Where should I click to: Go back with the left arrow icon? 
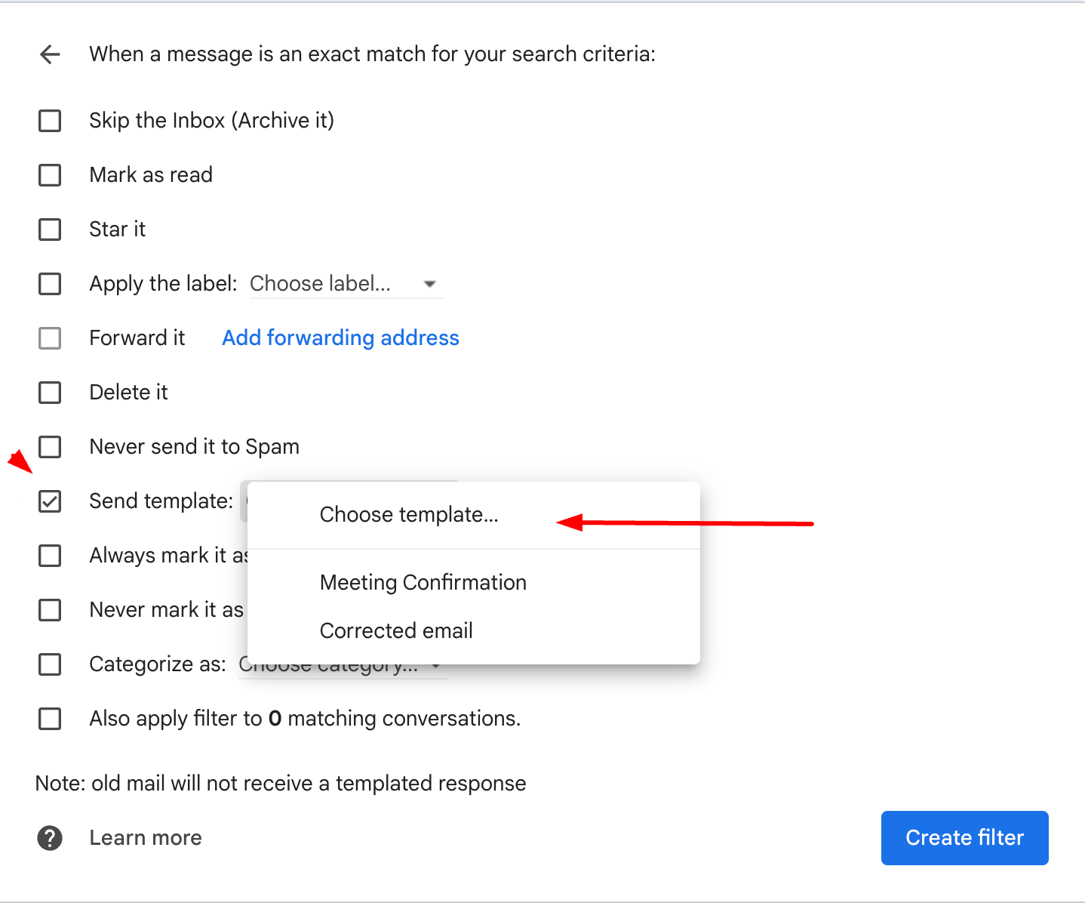tap(50, 54)
